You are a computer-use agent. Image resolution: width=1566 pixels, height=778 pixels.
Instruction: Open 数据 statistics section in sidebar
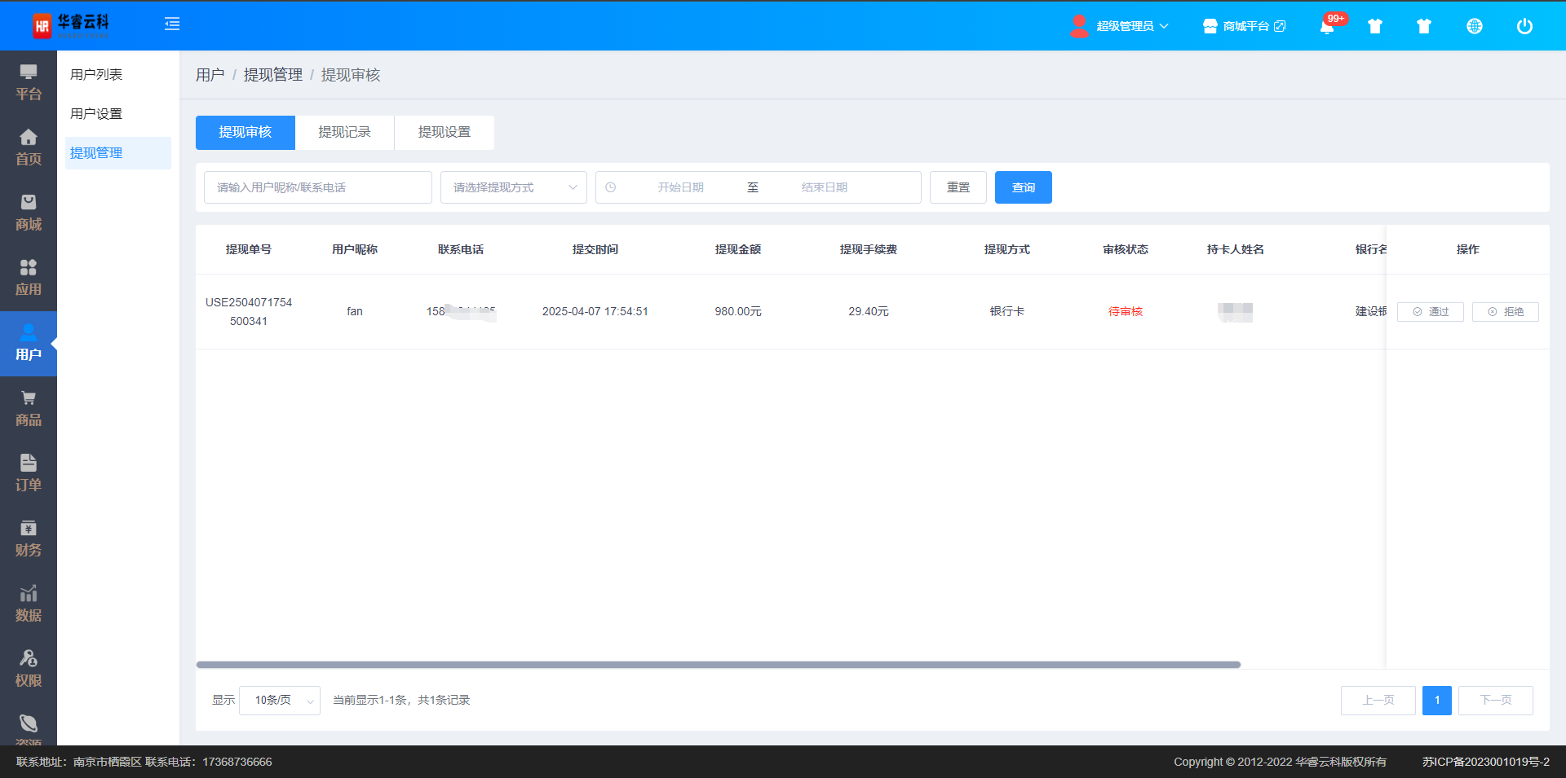29,604
